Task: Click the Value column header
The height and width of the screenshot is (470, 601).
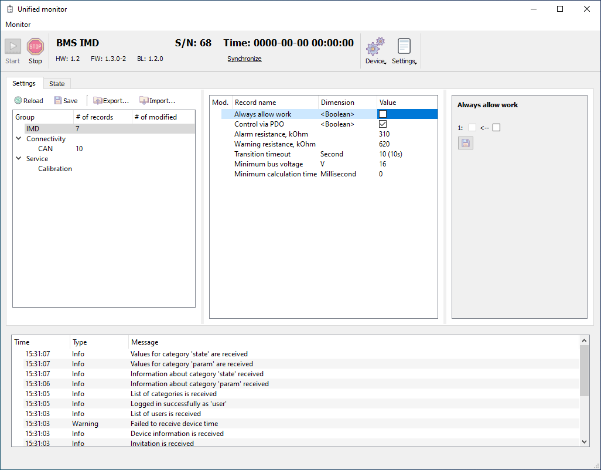Action: (407, 103)
